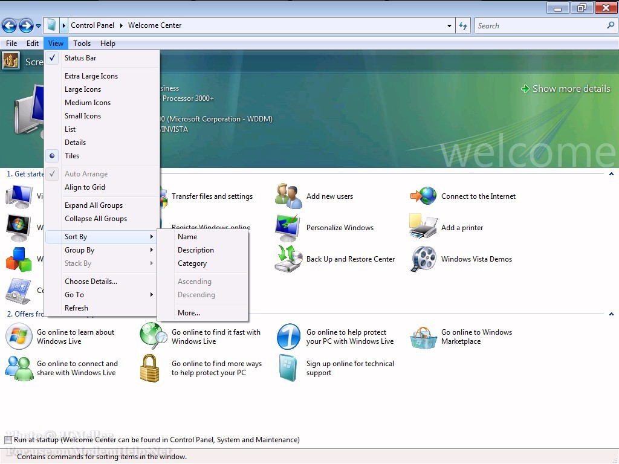The image size is (619, 464).
Task: Click the computer monitor icon in Get started
Action: pyautogui.click(x=19, y=196)
